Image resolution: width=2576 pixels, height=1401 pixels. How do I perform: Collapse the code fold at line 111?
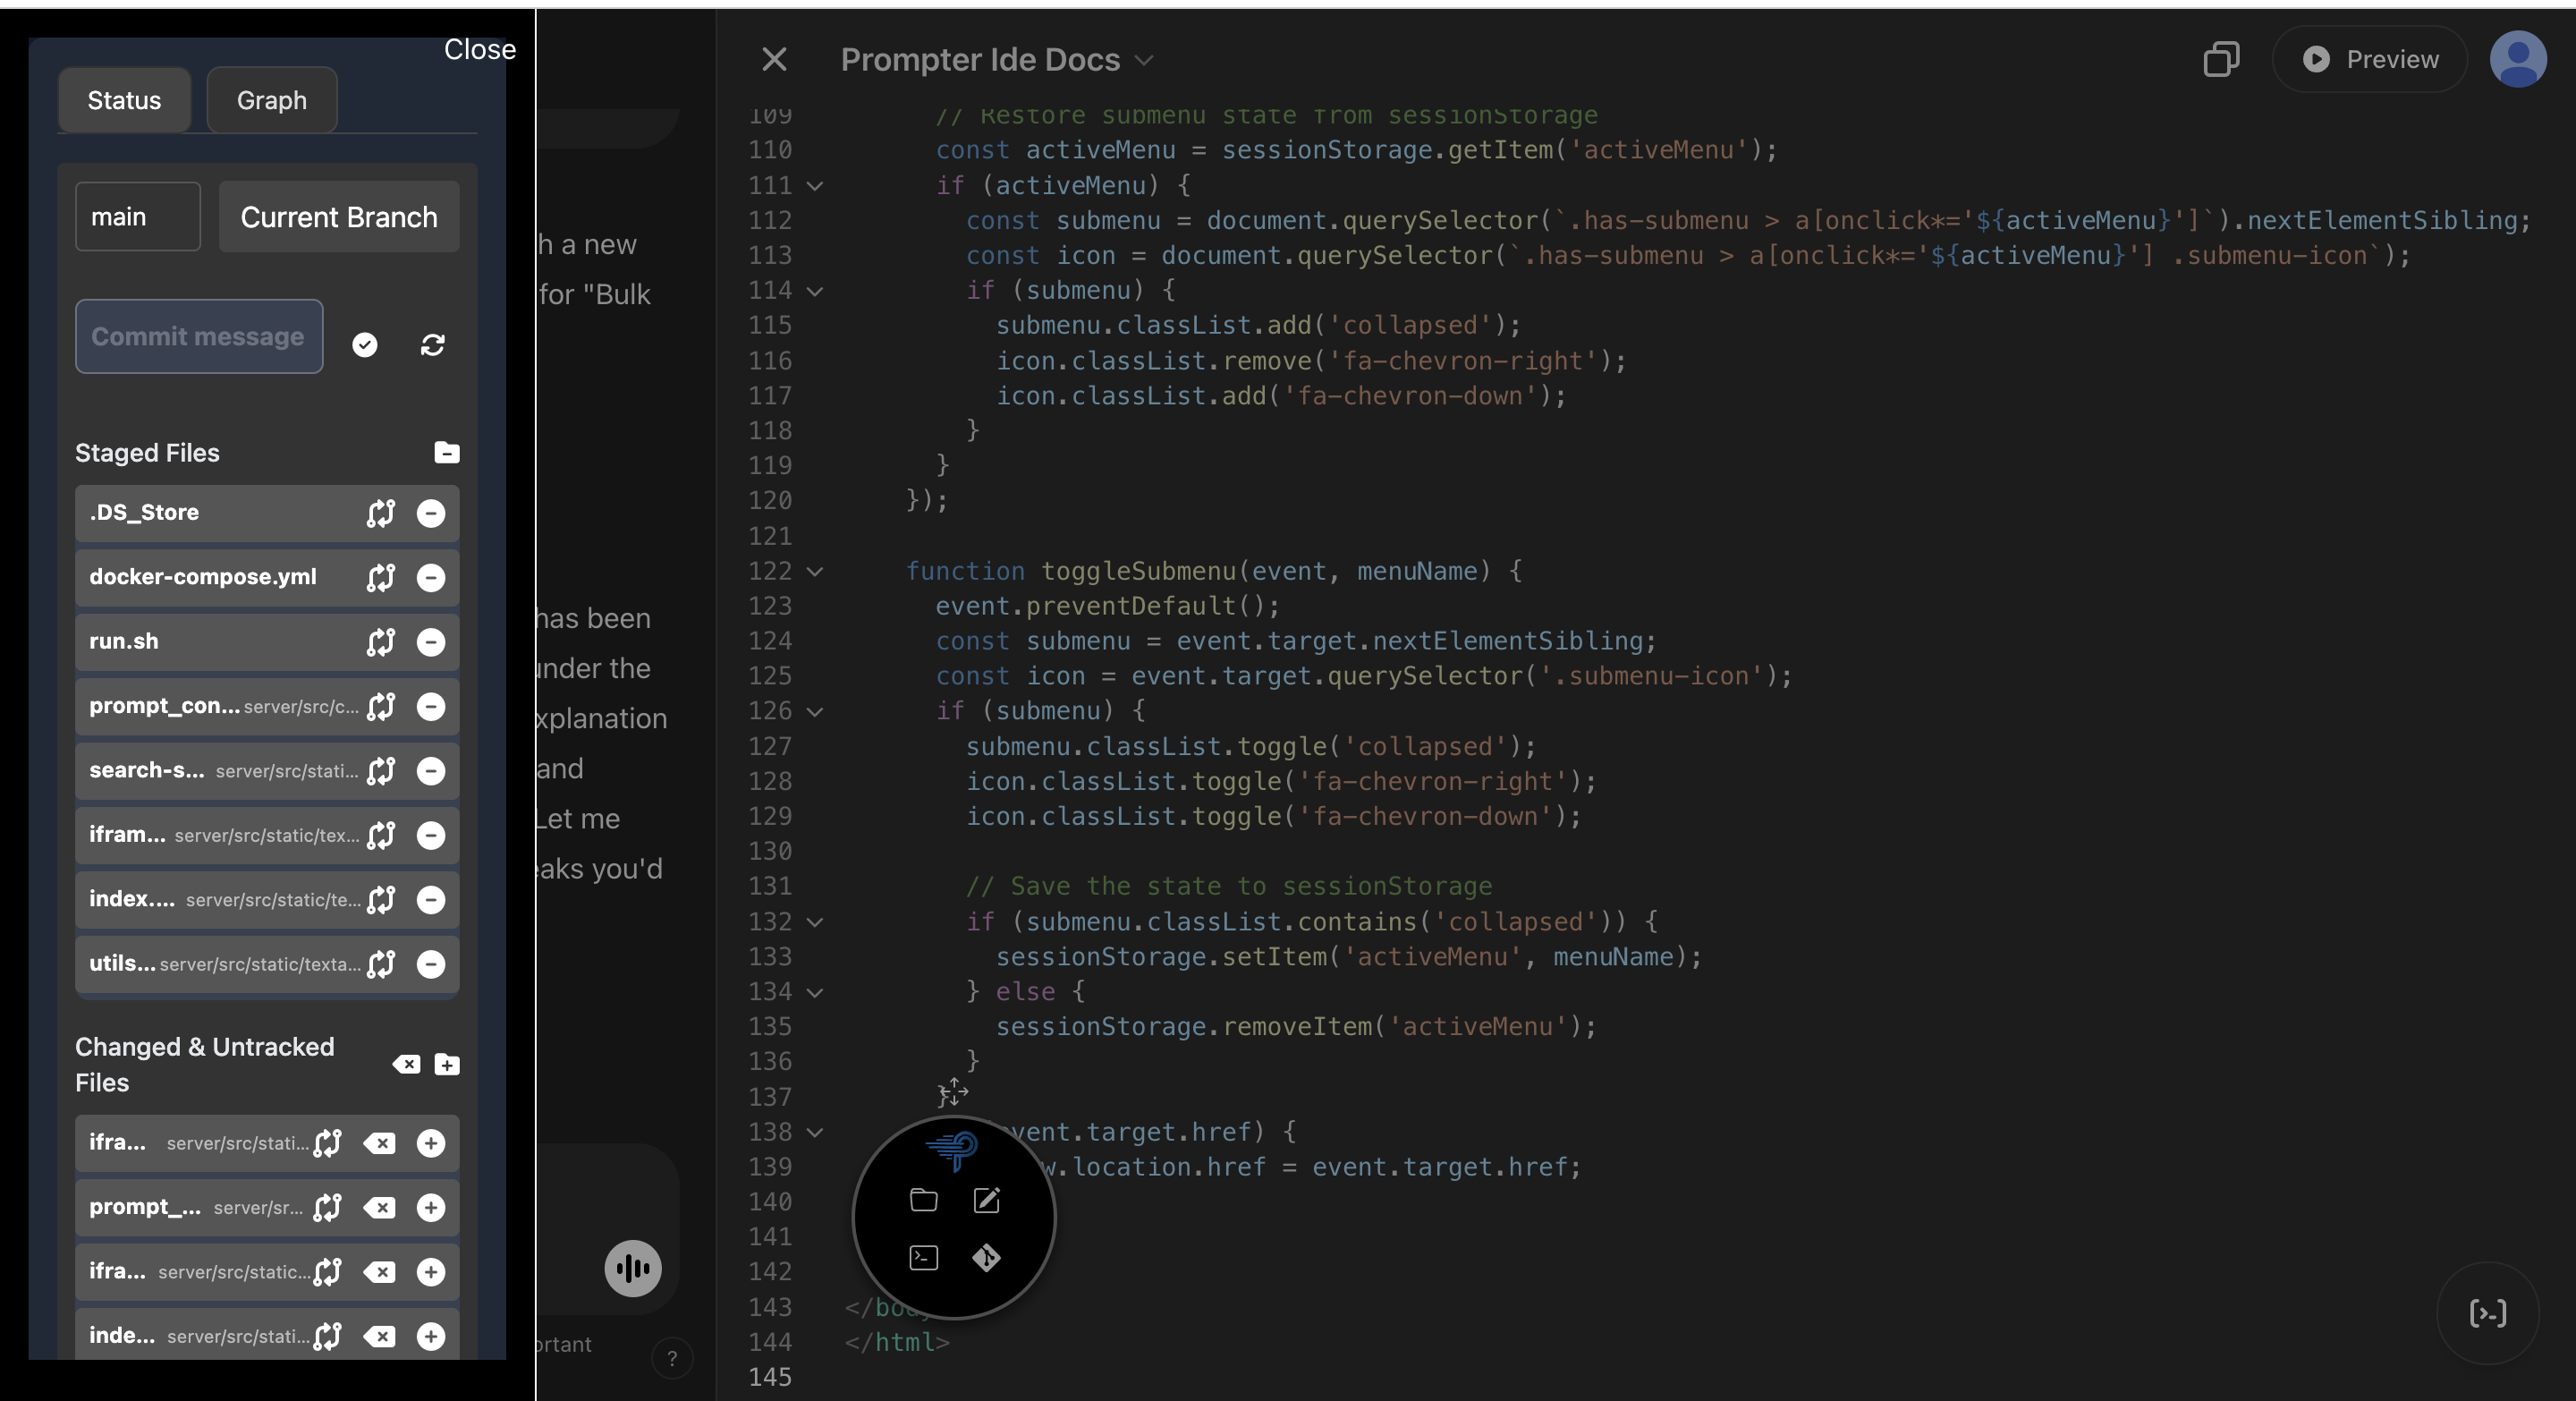point(815,186)
